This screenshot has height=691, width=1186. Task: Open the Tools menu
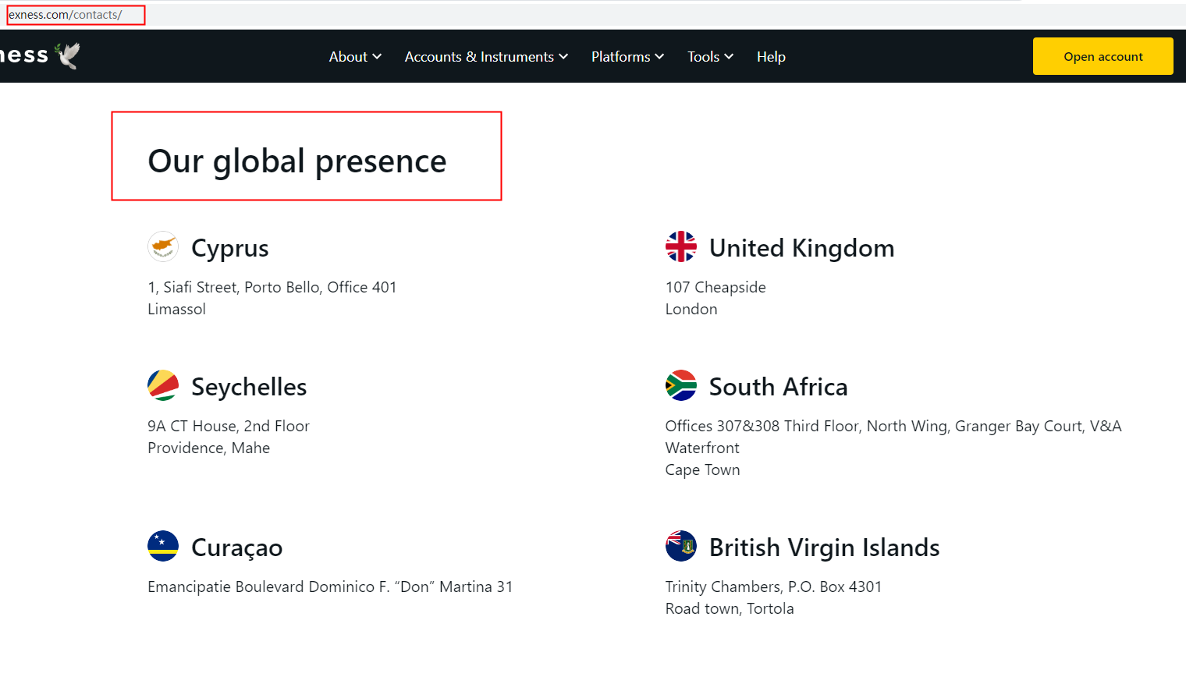click(x=710, y=57)
